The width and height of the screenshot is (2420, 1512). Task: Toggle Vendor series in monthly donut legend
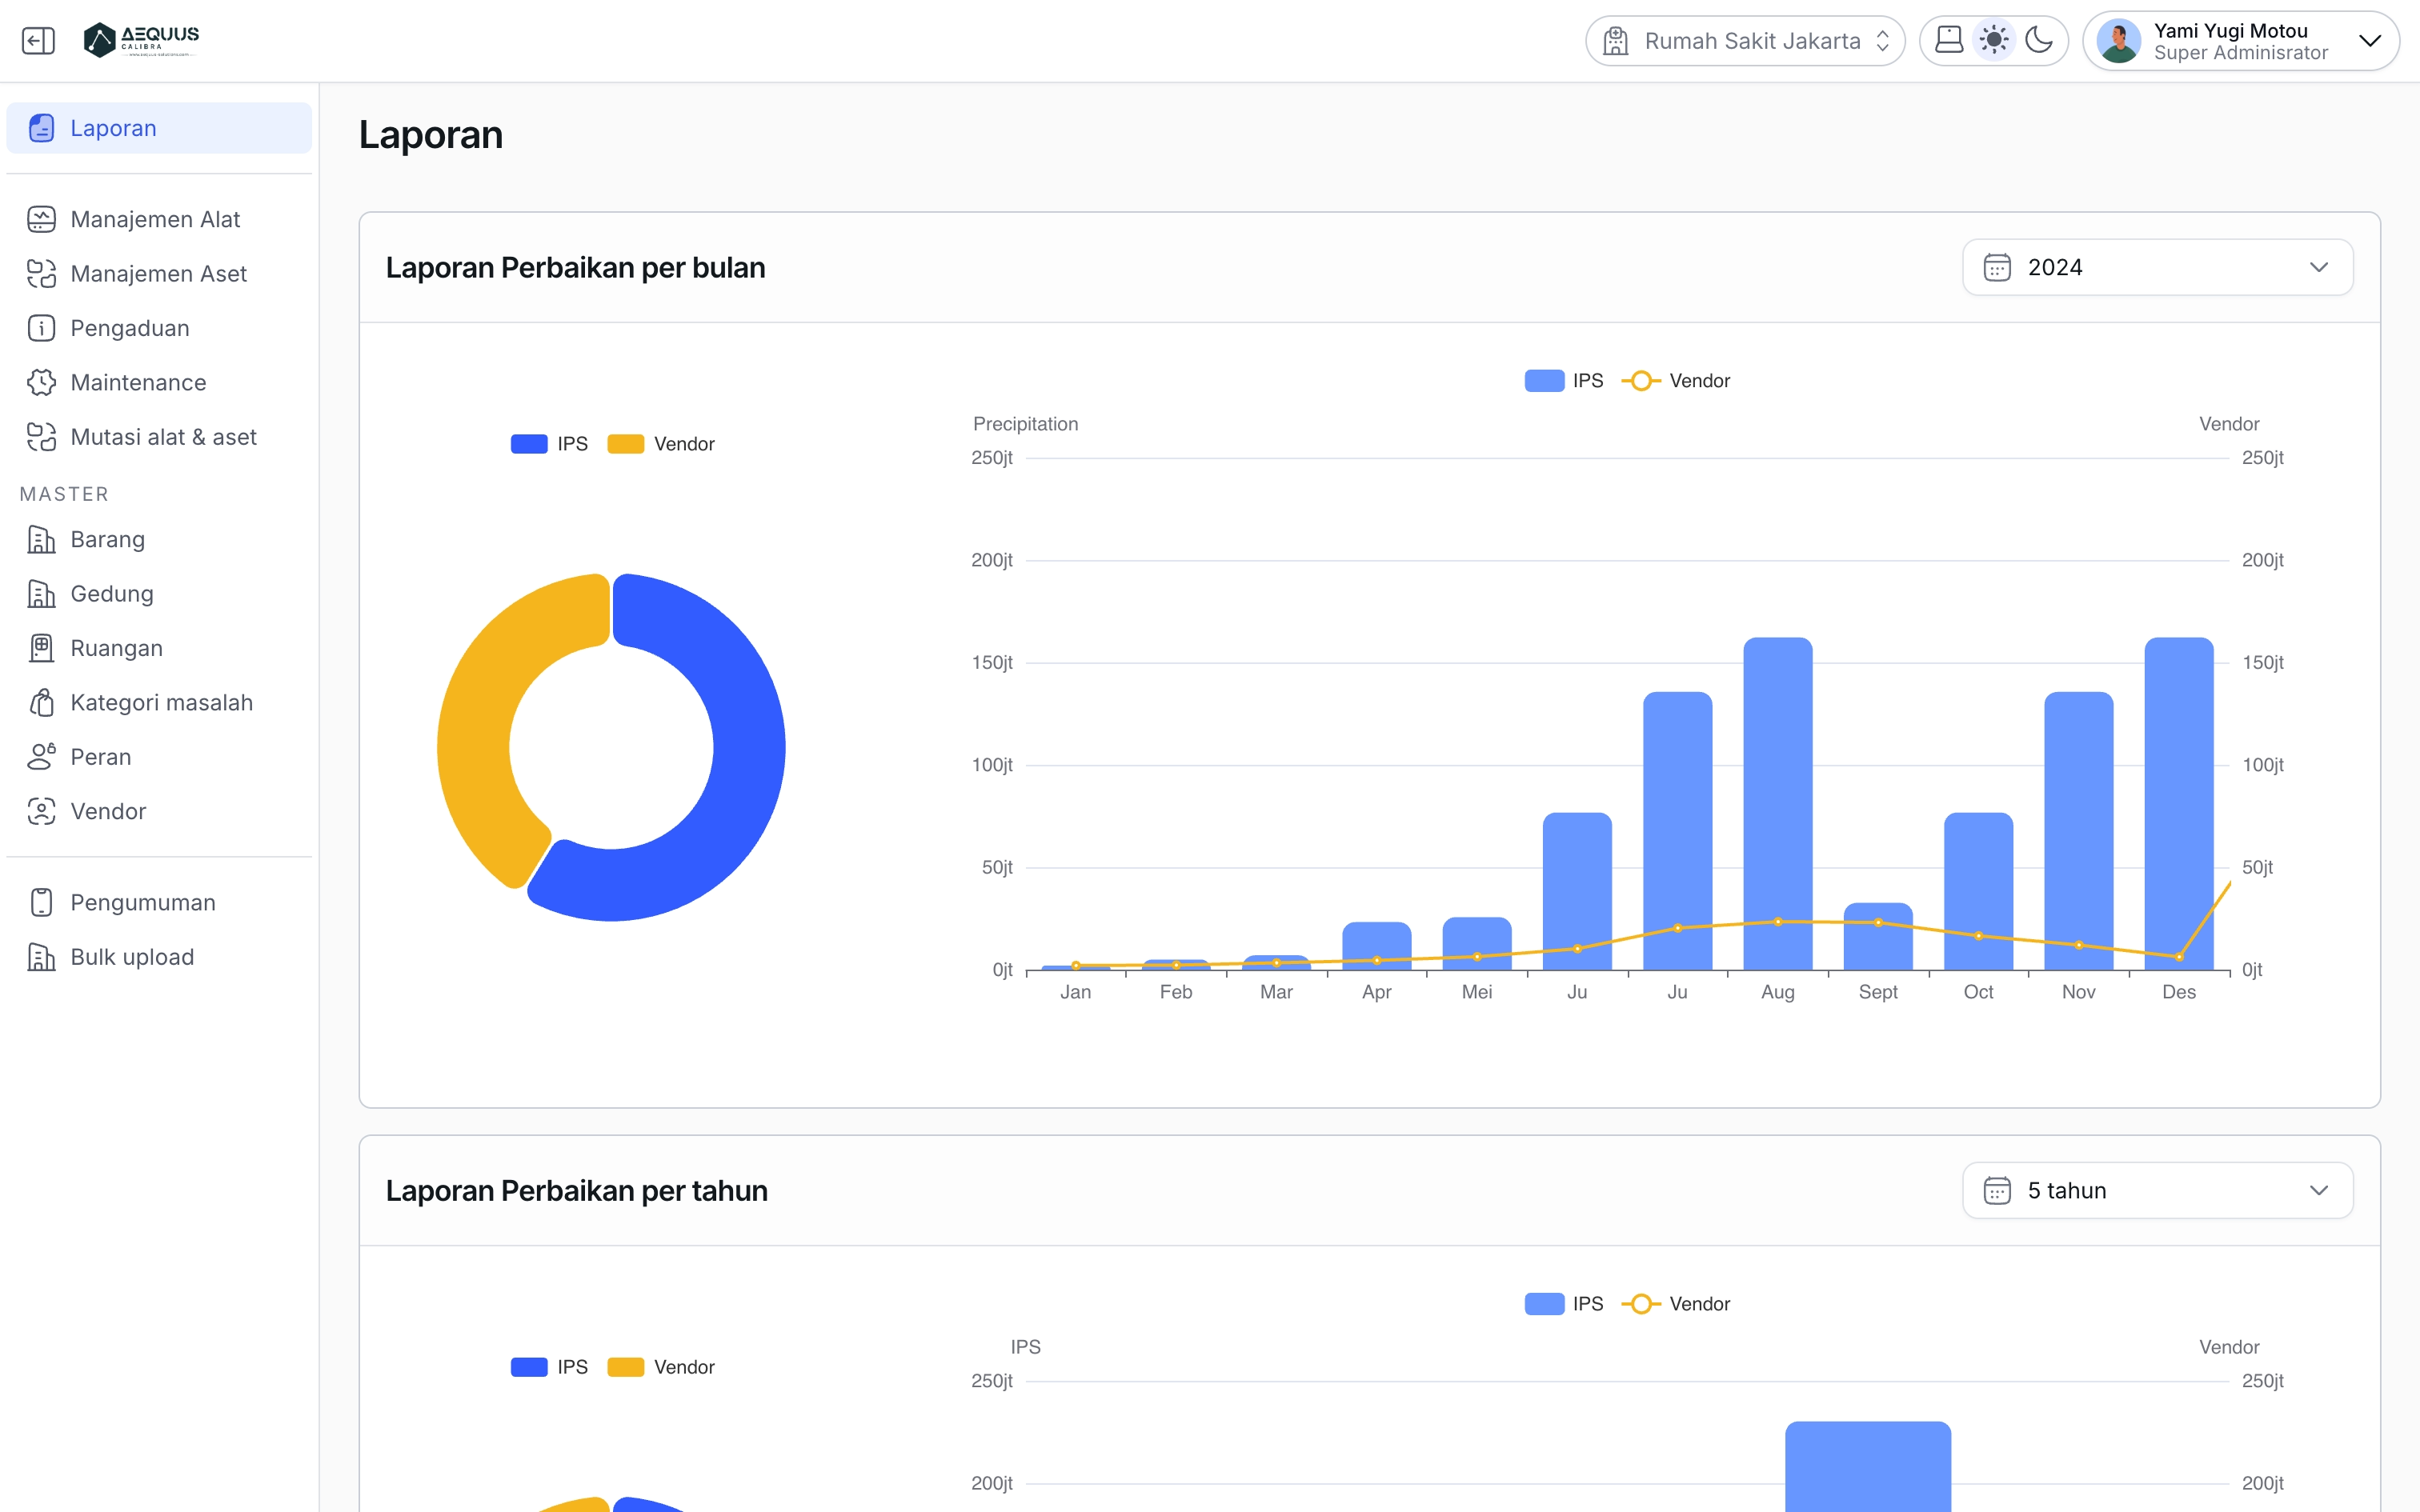661,444
